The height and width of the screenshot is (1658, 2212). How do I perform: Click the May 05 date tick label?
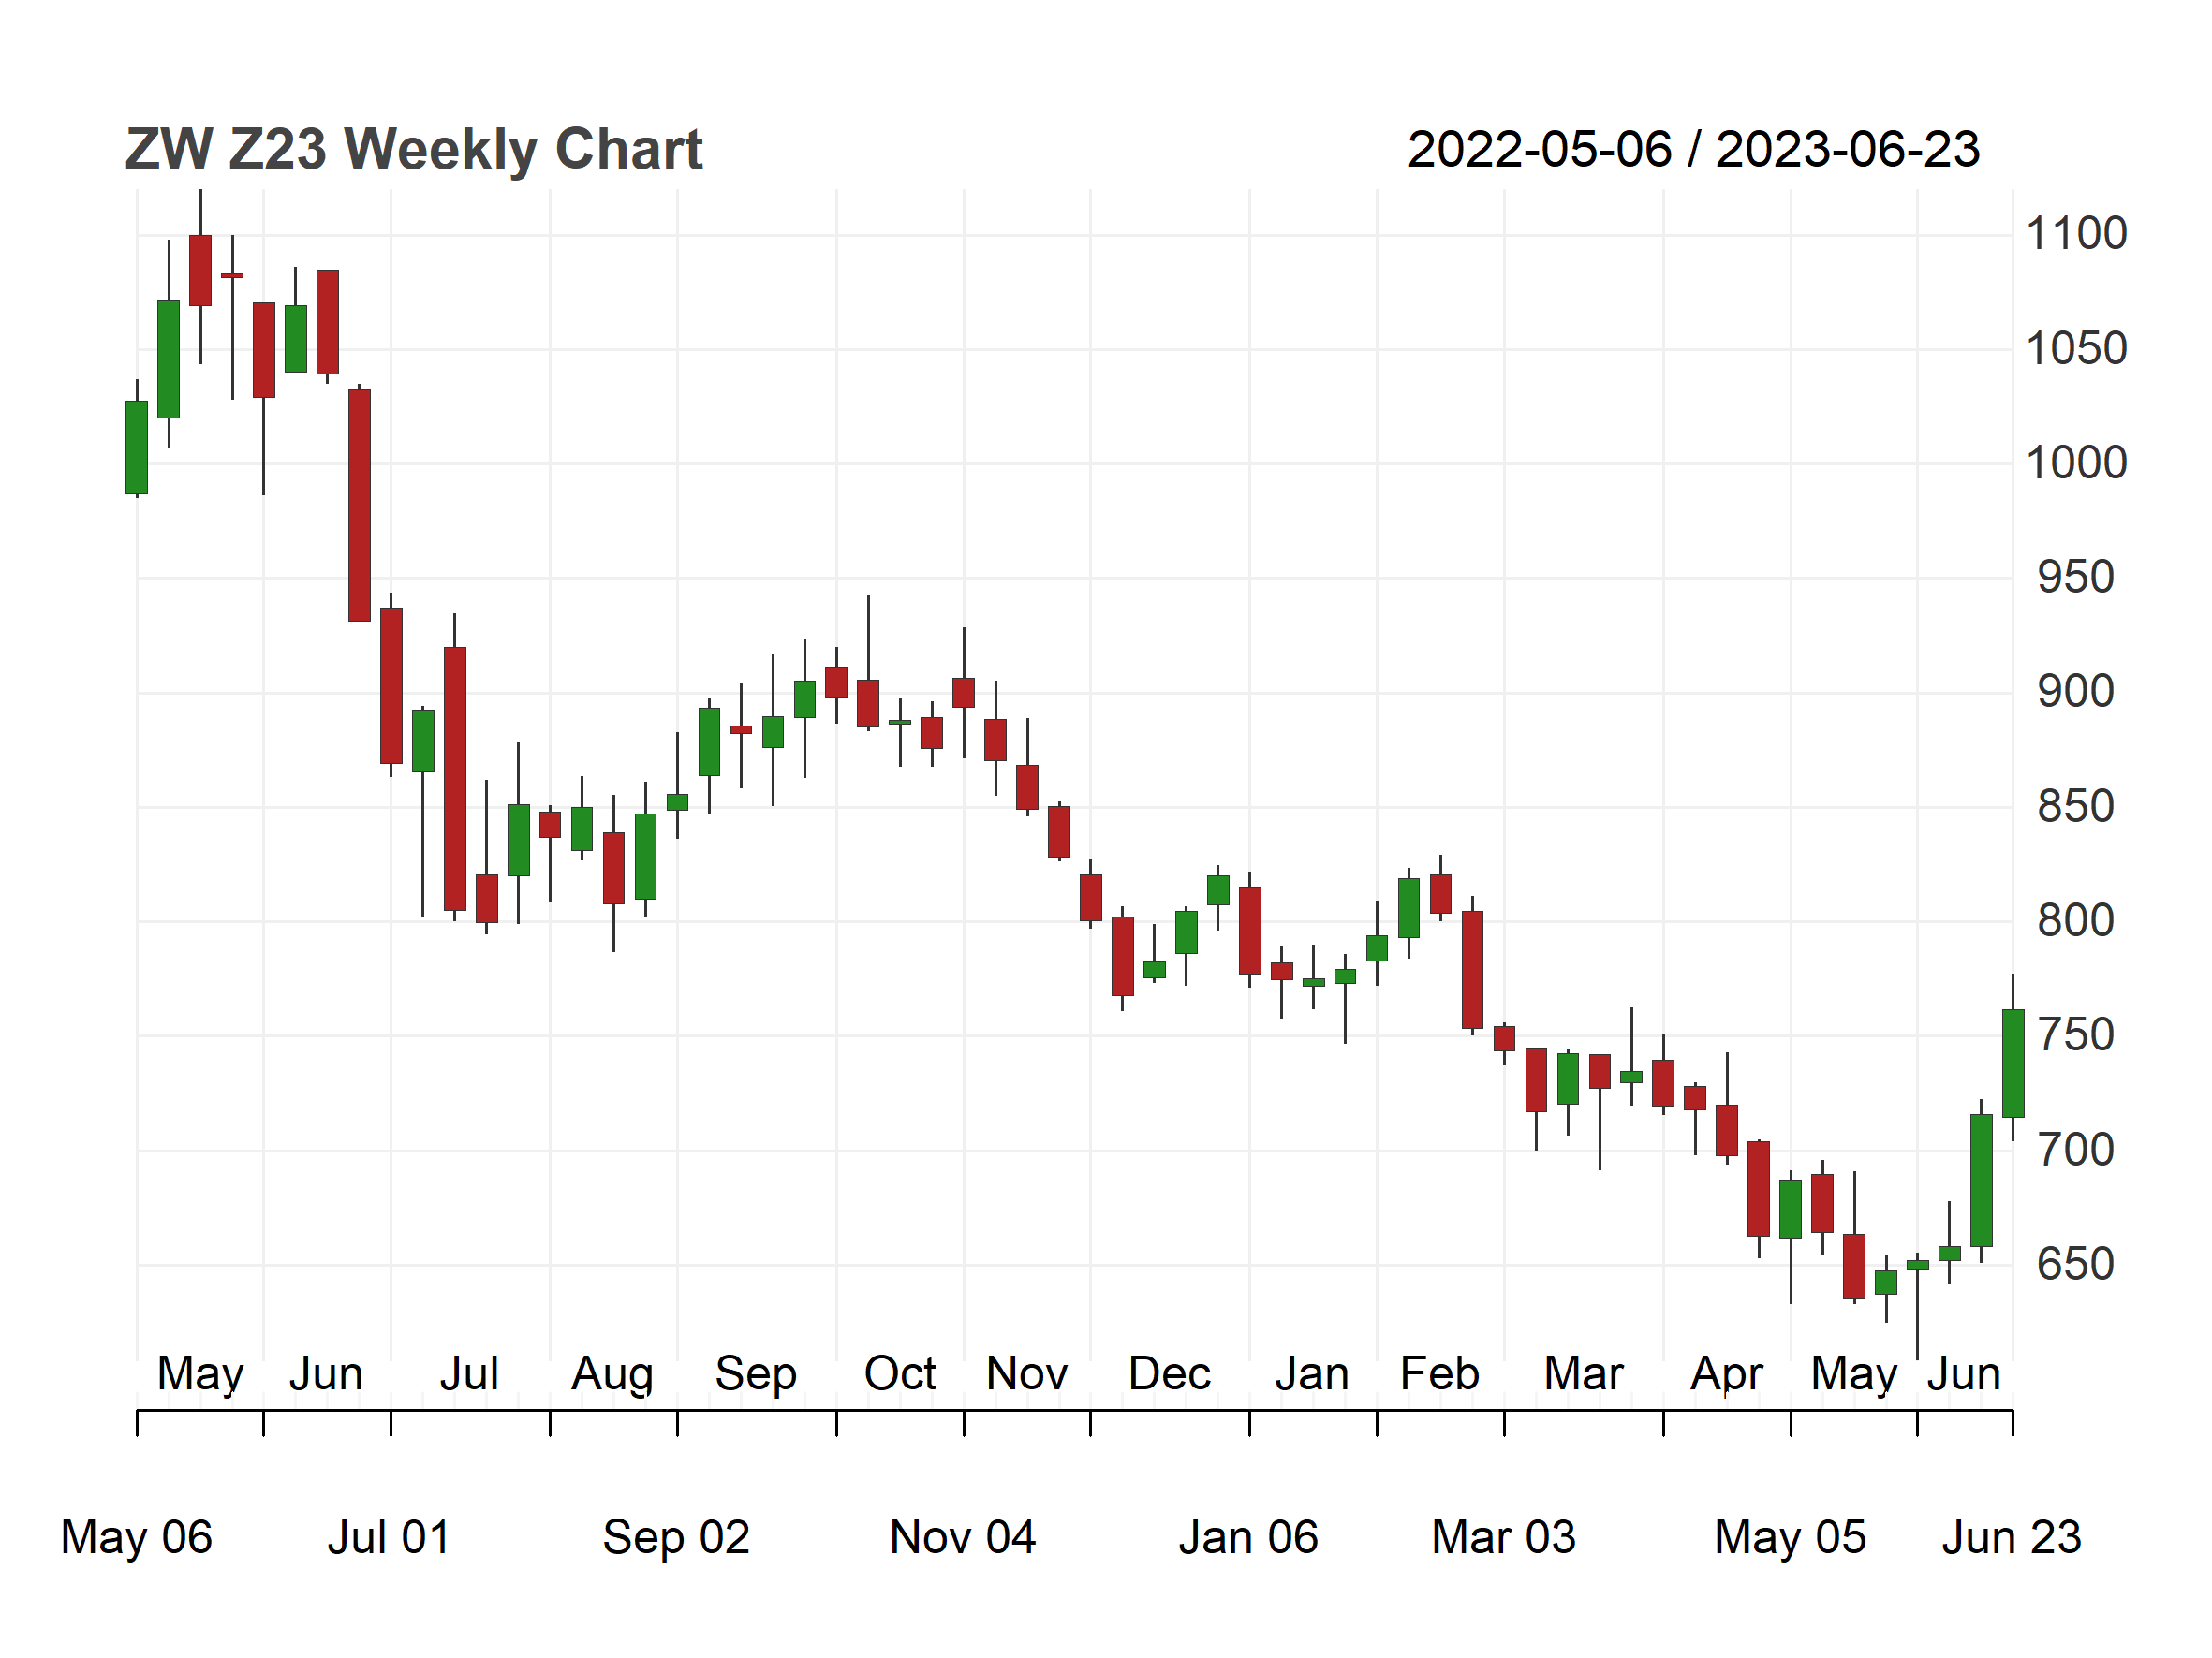click(x=1790, y=1537)
